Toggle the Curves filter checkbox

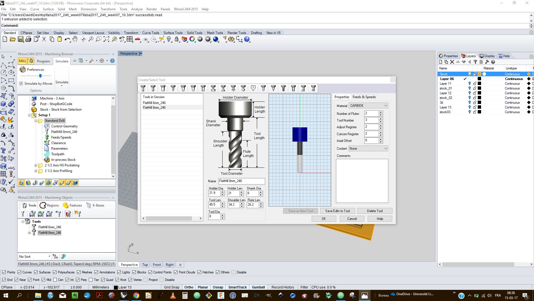click(x=19, y=272)
